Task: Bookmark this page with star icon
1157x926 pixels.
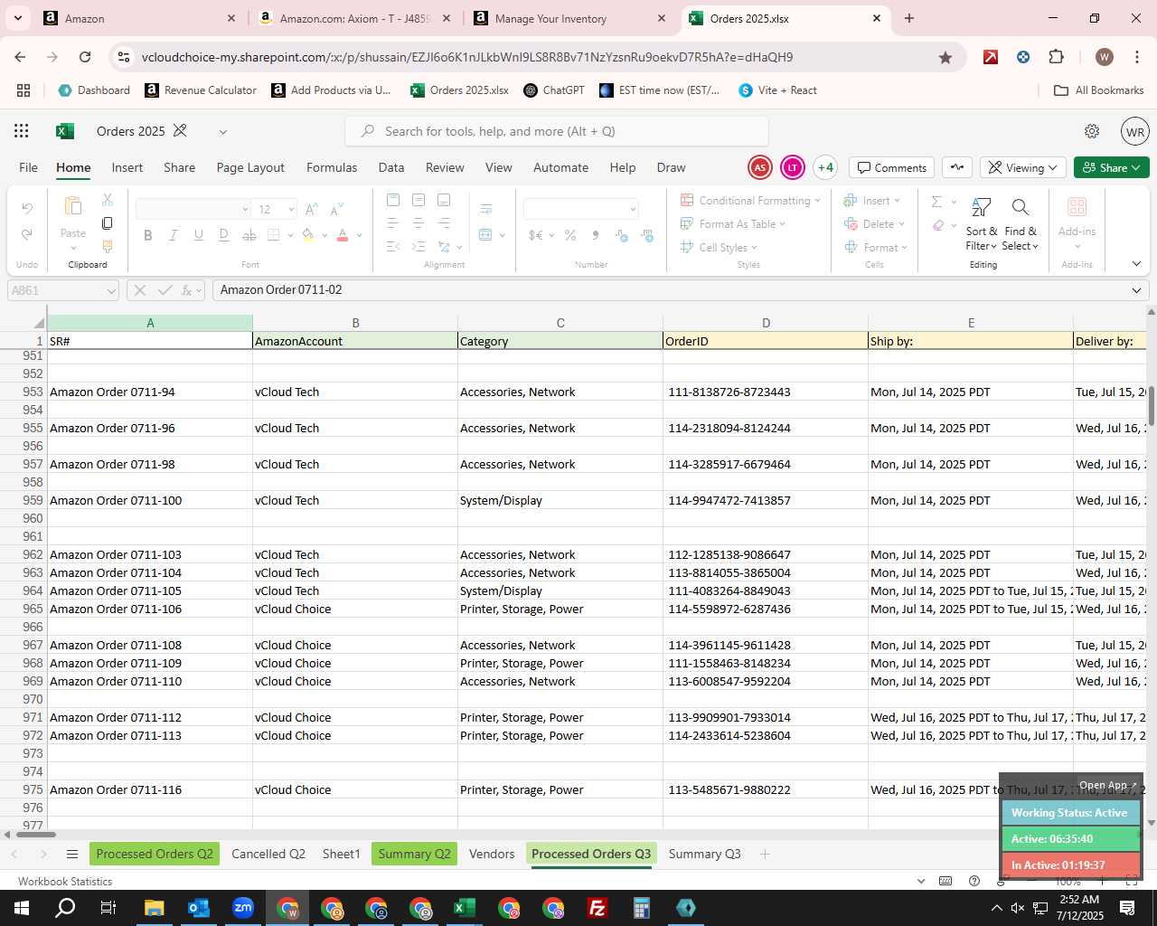Action: click(945, 57)
